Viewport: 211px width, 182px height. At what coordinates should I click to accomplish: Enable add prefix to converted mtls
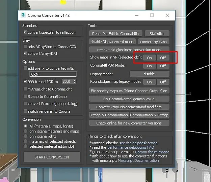25,68
